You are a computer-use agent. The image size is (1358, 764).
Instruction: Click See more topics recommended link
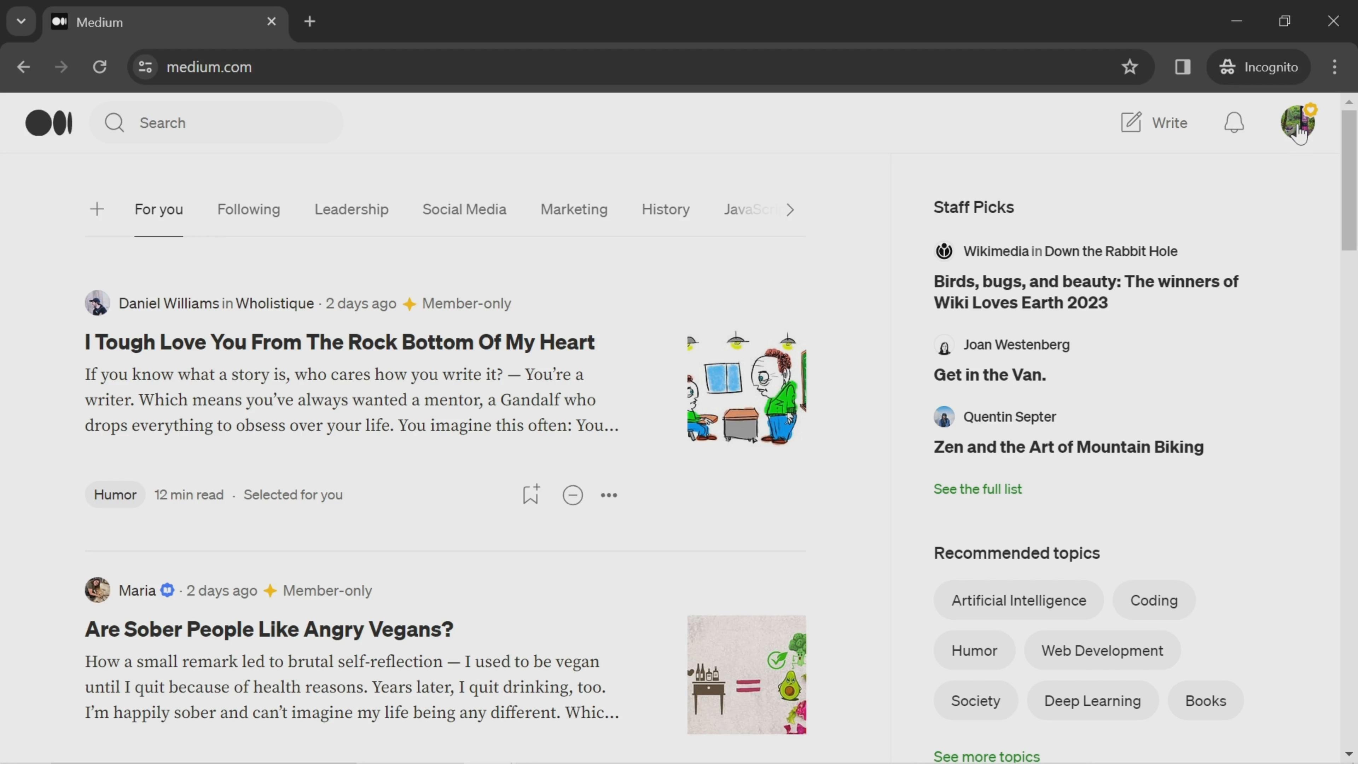[987, 756]
